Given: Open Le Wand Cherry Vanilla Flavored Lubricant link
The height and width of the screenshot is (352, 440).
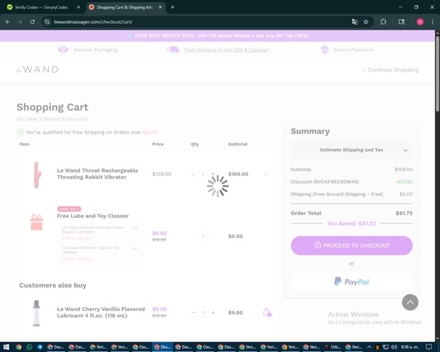Looking at the screenshot, I should [101, 312].
